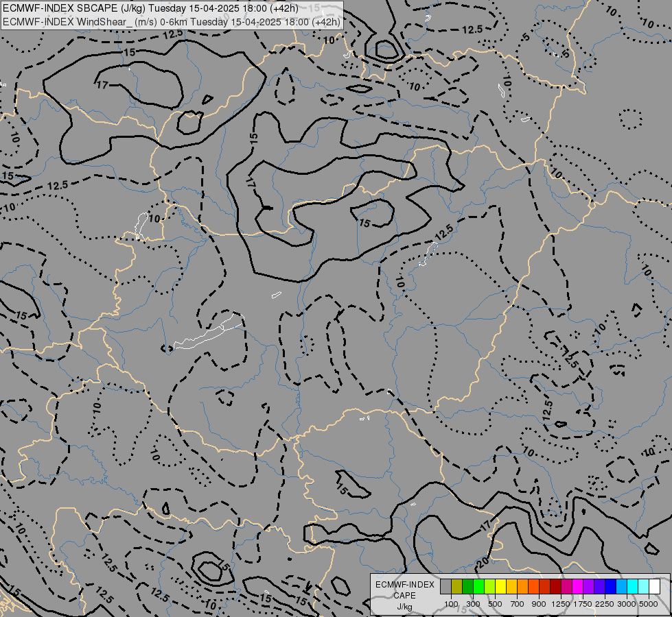Select the bright magenta legend swatch
Image resolution: width=672 pixels, height=617 pixels.
coord(578,587)
